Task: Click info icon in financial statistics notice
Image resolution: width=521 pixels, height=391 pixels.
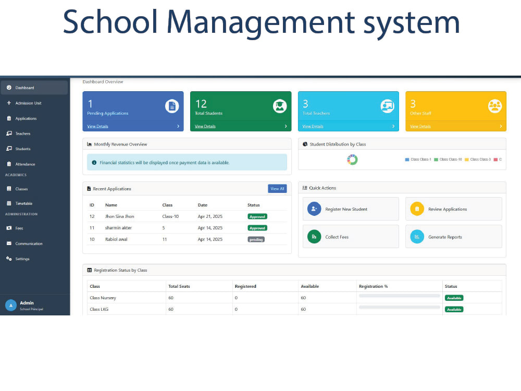Action: 94,163
